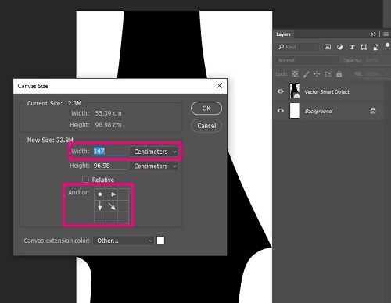Open the Width units Centimeters dropdown
This screenshot has height=303, width=391.
click(x=154, y=151)
